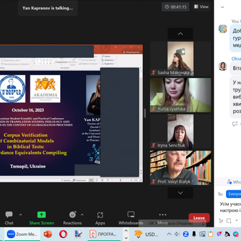Show previous participants with up chevron
241x241 pixels.
click(180, 33)
